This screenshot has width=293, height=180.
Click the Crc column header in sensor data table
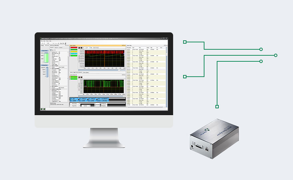157,48
